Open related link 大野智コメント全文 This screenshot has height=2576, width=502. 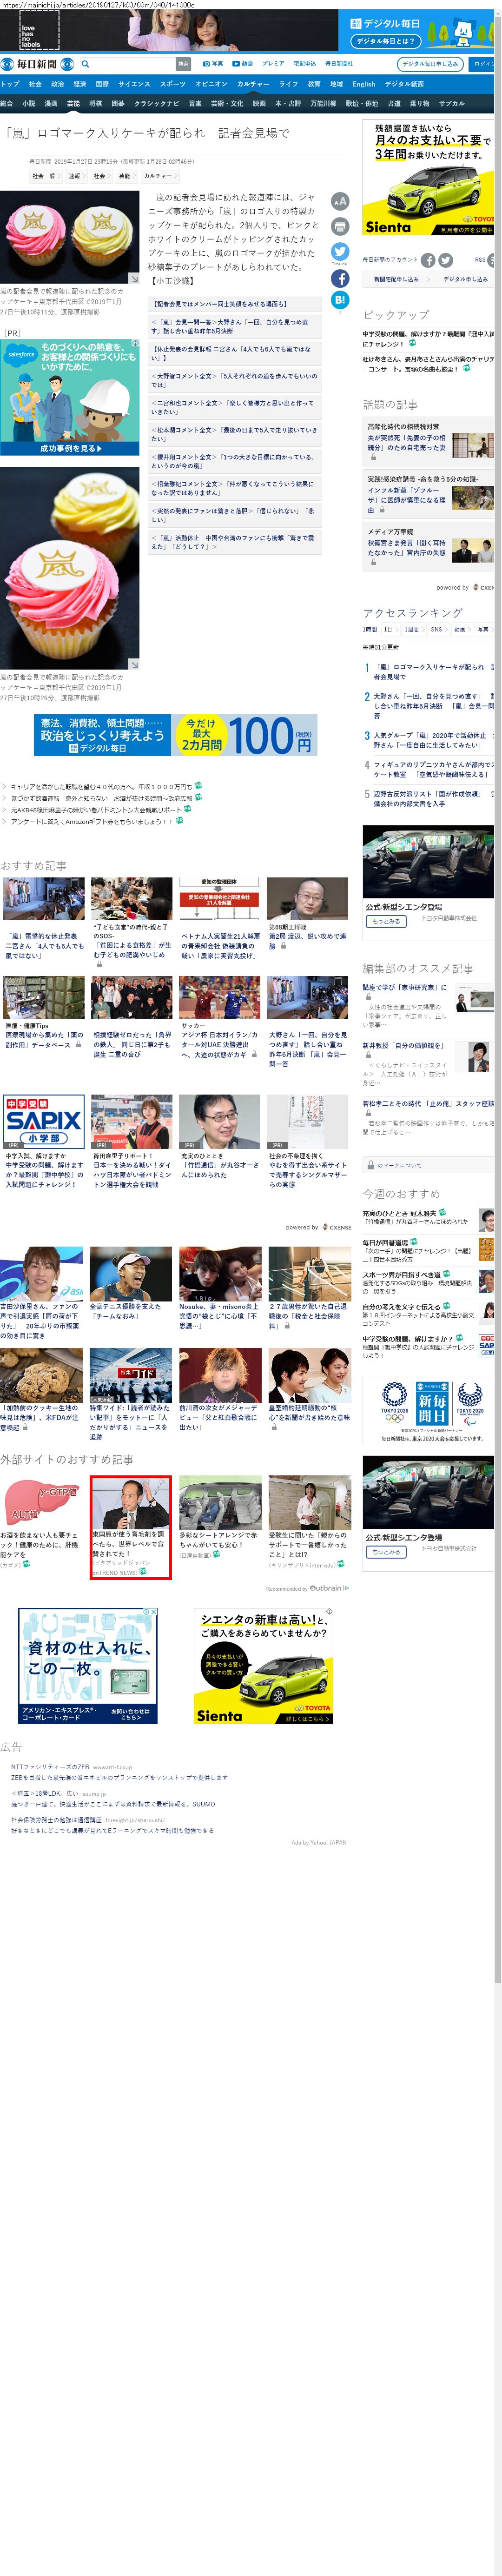235,380
